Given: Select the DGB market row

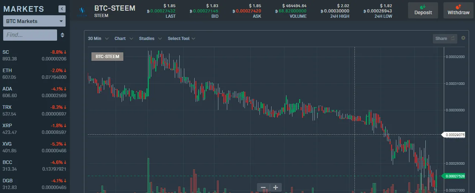Looking at the screenshot, I should coord(35,184).
